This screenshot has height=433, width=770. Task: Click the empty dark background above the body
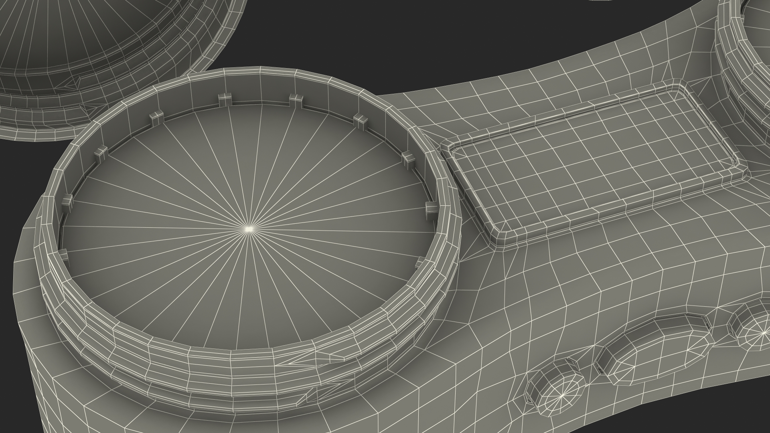[401, 40]
